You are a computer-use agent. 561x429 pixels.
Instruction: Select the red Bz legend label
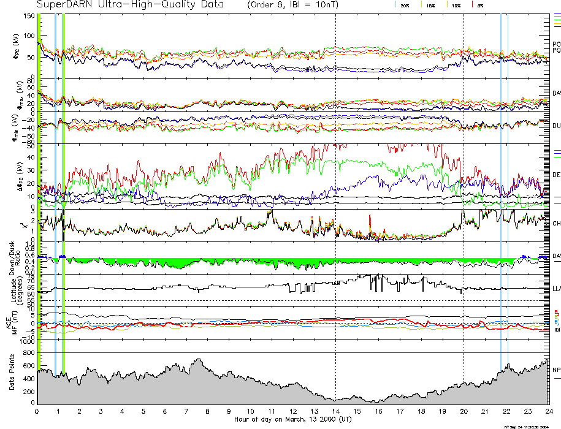pyautogui.click(x=557, y=312)
